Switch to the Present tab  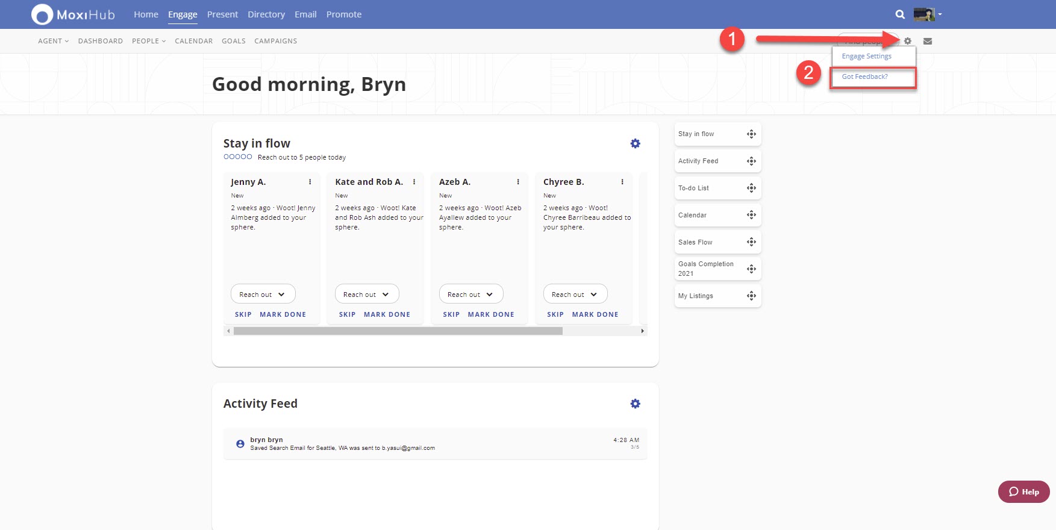(x=222, y=14)
